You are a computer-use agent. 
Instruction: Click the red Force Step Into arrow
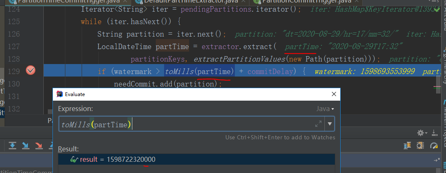click(39, 146)
